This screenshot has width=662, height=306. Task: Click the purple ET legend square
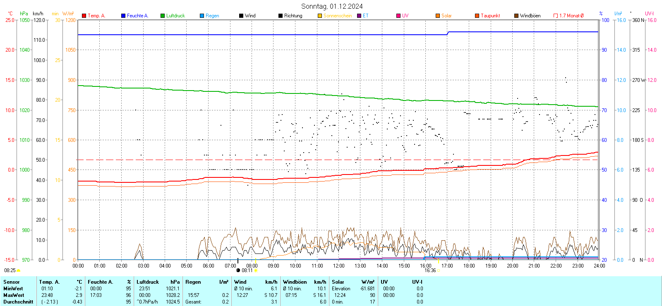pyautogui.click(x=359, y=16)
